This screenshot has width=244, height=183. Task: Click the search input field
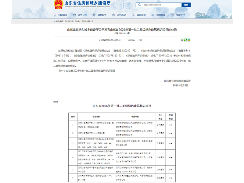[x=162, y=5]
